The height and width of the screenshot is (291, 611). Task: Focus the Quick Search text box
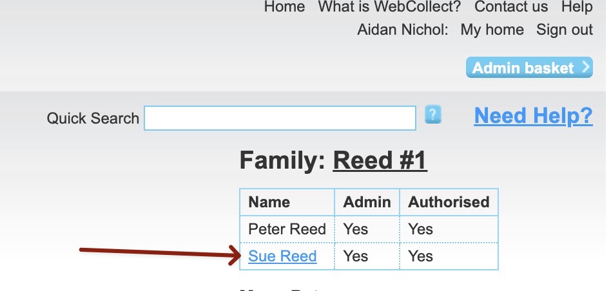point(280,118)
